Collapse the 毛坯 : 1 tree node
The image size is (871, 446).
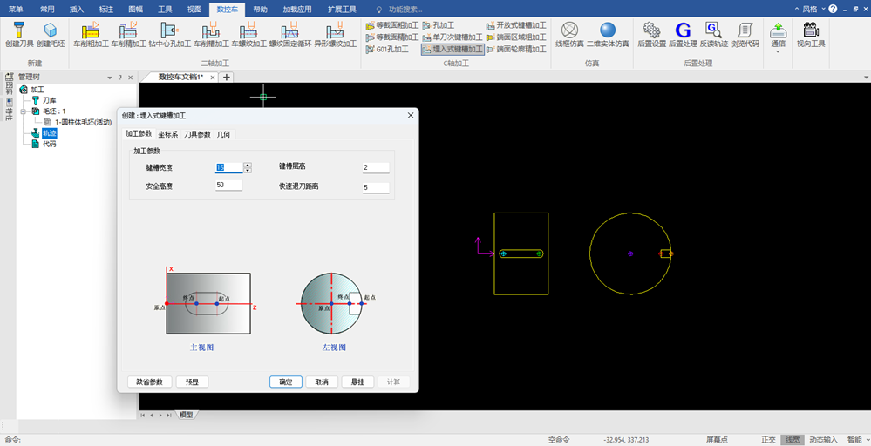24,111
